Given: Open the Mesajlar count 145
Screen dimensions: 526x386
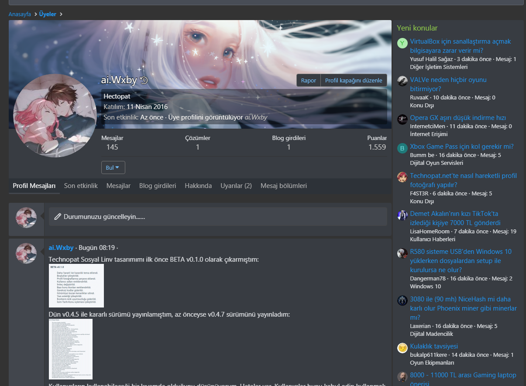Looking at the screenshot, I should coord(112,147).
